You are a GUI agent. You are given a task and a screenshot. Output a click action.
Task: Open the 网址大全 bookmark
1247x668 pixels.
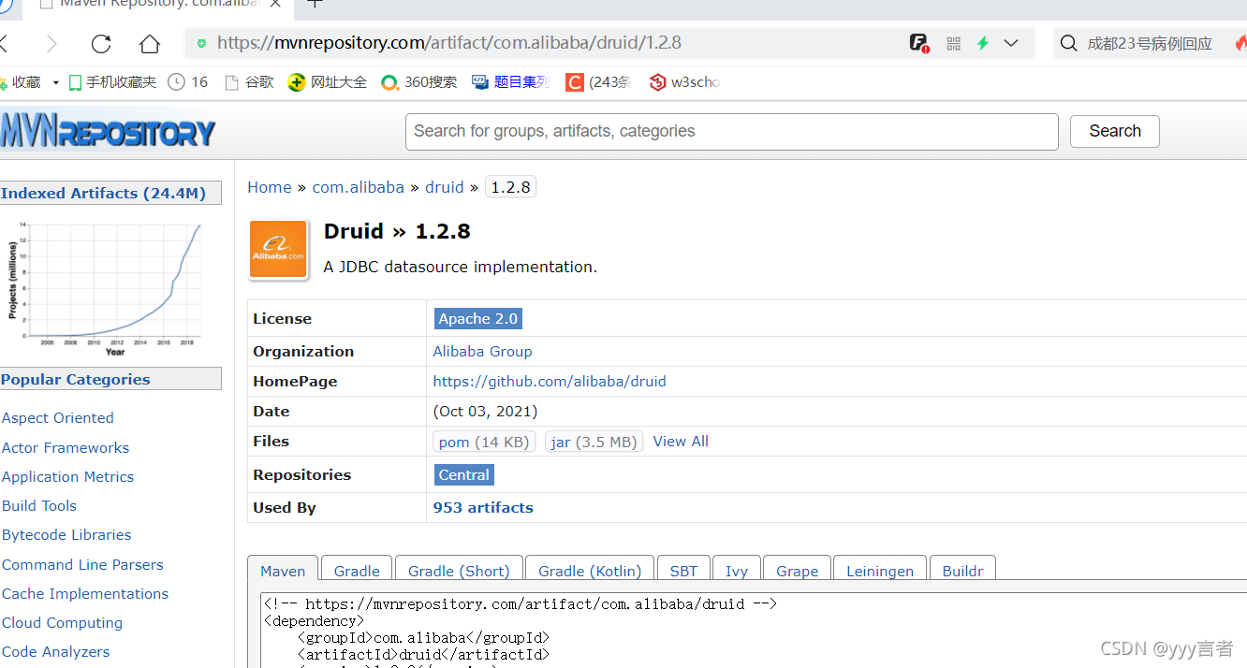click(x=327, y=82)
